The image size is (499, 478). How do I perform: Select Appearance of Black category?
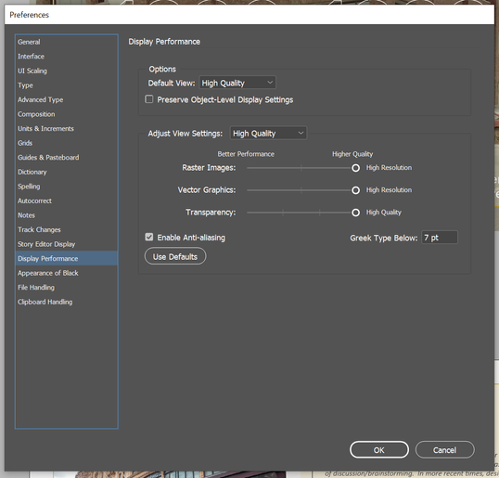pos(67,273)
